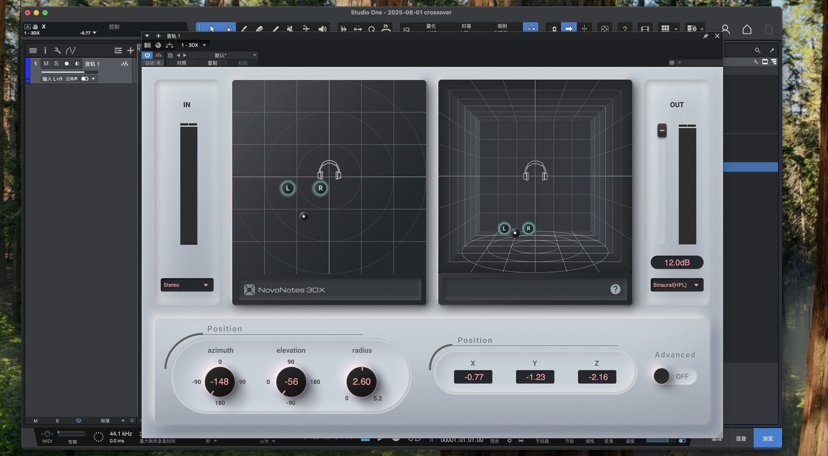Viewport: 828px width, 456px height.
Task: Click 对照 compare button
Action: 182,63
